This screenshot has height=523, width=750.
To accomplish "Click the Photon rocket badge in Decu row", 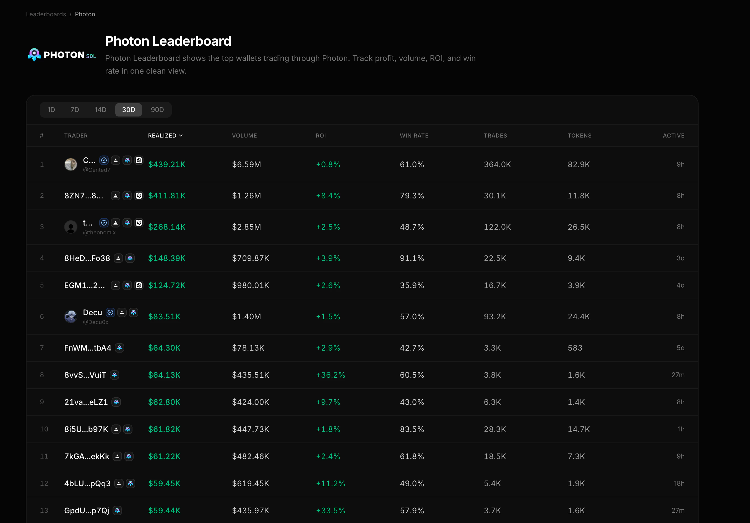I will [x=134, y=312].
